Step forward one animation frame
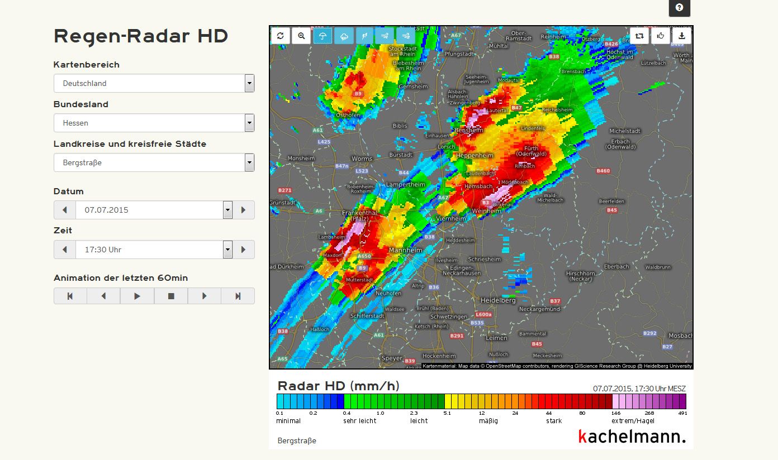 coord(204,296)
